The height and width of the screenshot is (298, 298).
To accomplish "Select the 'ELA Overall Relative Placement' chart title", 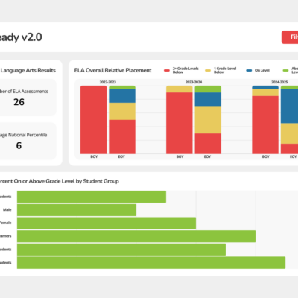I will pyautogui.click(x=112, y=70).
